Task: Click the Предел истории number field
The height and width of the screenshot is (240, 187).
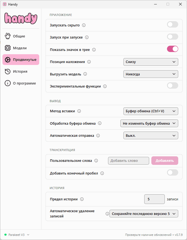Action: pos(154,199)
